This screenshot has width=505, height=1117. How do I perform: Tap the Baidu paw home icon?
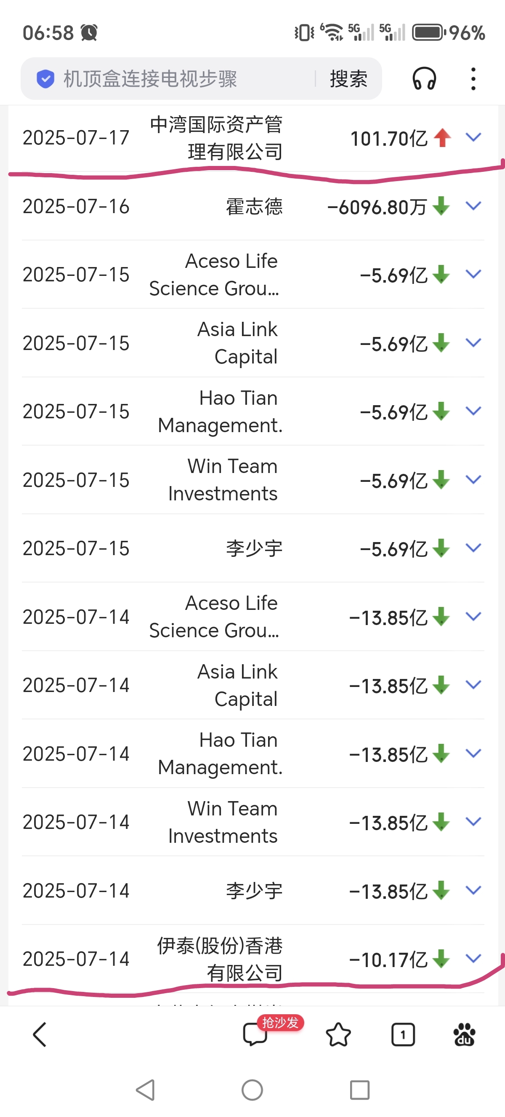click(464, 1034)
